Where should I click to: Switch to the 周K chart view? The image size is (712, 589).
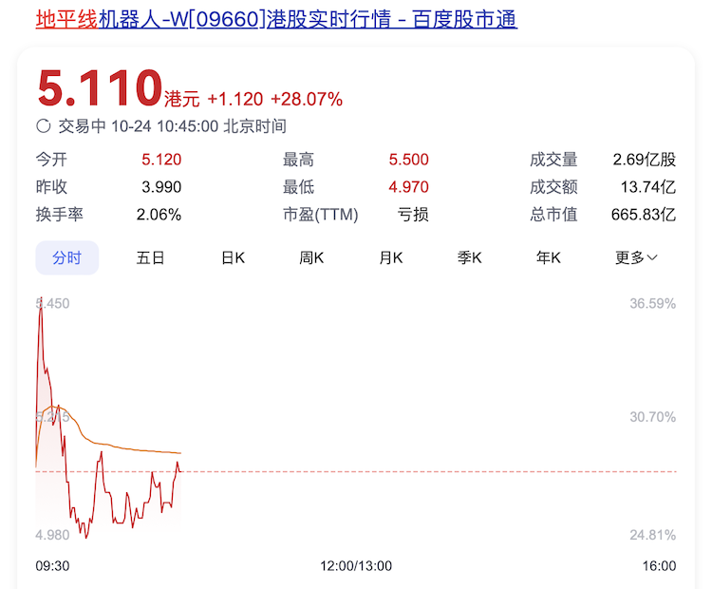tap(311, 257)
